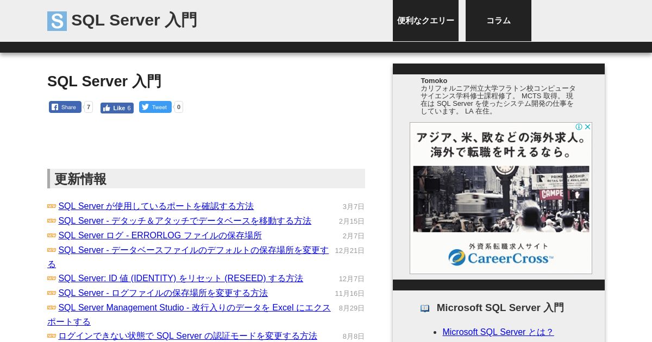The height and width of the screenshot is (342, 652).
Task: Open article on confirming SQL Server ports
Action: (156, 206)
